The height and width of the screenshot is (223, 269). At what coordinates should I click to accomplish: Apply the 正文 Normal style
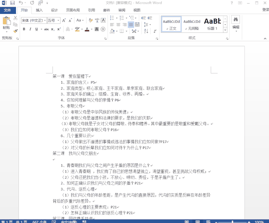(171, 24)
